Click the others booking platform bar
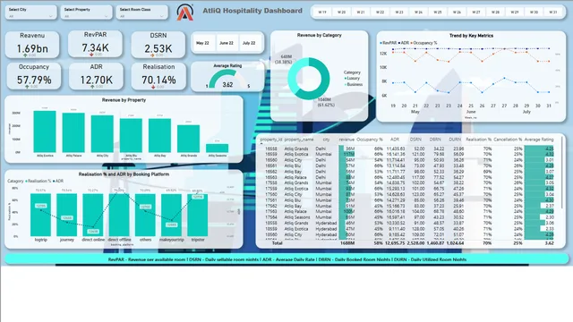 click(x=145, y=215)
